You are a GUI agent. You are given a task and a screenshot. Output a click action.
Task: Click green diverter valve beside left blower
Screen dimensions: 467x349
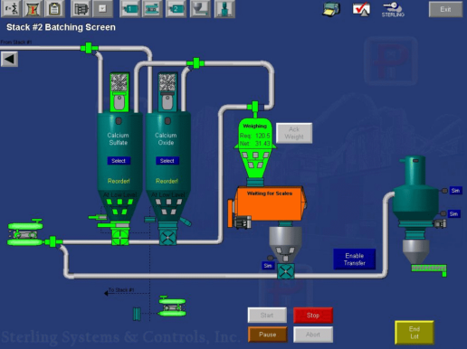[x=53, y=241]
